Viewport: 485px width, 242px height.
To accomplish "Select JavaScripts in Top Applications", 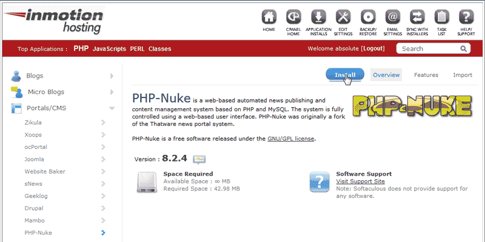I will 109,49.
